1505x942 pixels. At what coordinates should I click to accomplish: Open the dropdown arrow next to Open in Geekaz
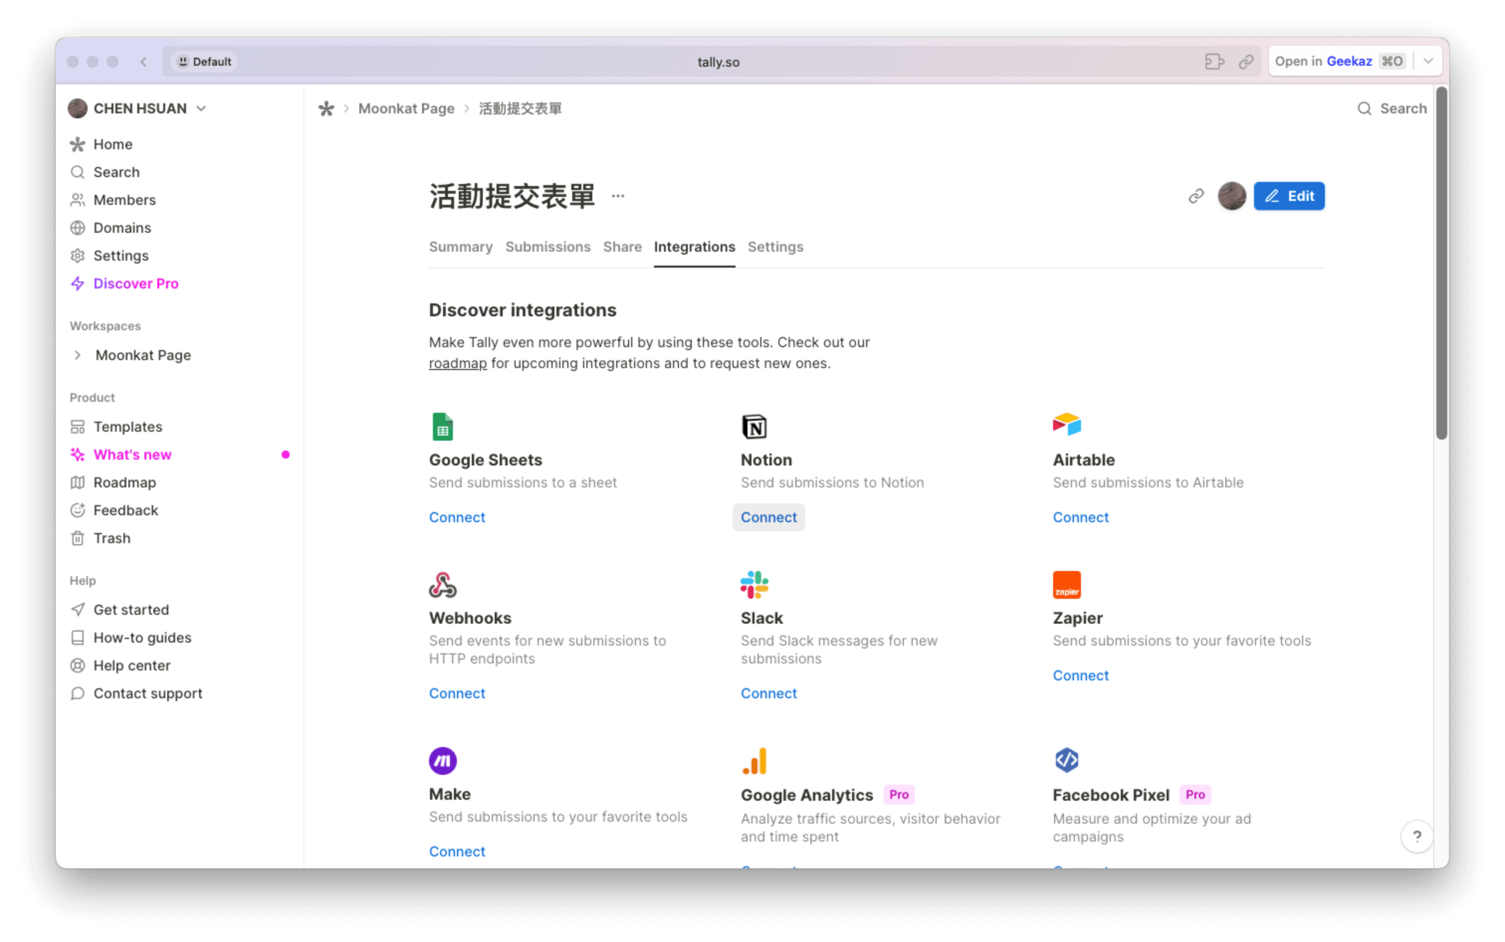pos(1428,61)
